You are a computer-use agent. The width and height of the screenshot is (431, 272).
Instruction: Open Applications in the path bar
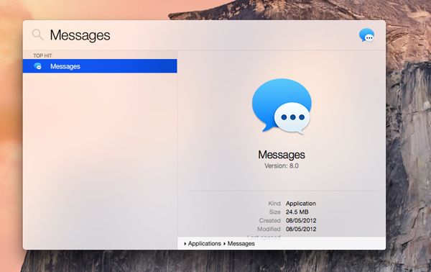point(205,244)
